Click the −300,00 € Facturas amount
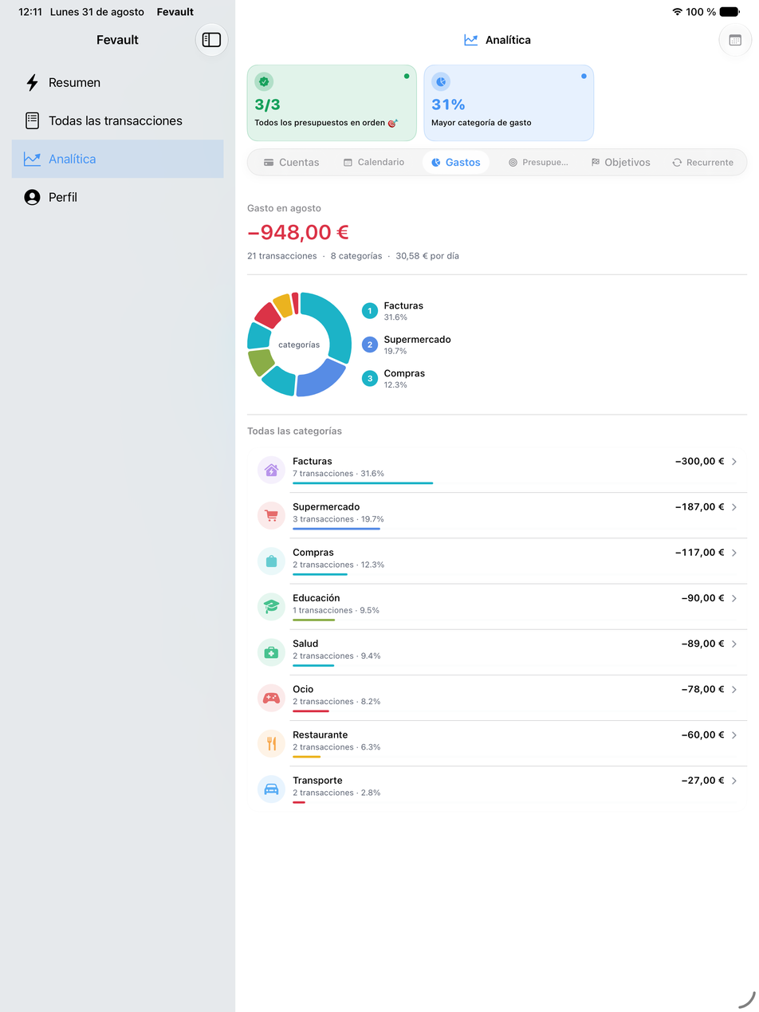Image resolution: width=759 pixels, height=1012 pixels. coord(699,461)
